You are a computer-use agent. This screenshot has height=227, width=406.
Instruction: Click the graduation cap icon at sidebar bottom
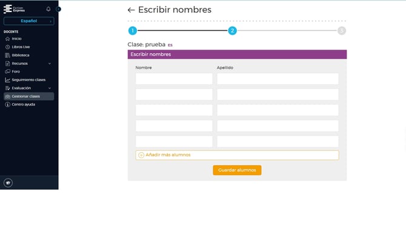coord(8,183)
